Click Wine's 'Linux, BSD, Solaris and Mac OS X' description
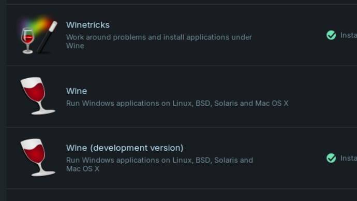This screenshot has height=201, width=357. (177, 103)
